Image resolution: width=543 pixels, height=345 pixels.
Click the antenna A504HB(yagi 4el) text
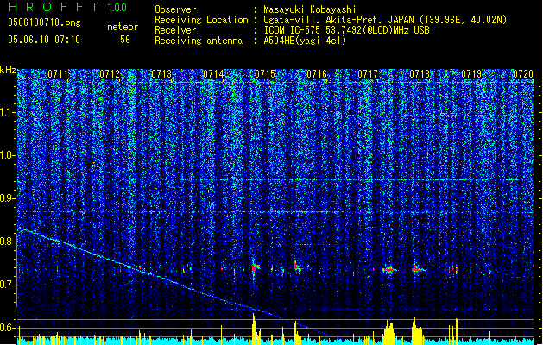(x=305, y=41)
